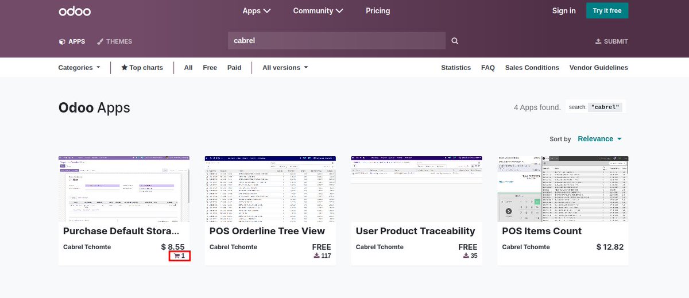689x298 pixels.
Task: Click the search field containing cabrel
Action: [336, 41]
